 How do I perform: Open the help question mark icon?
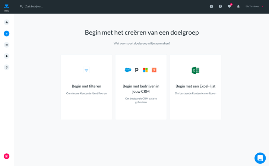pyautogui.click(x=220, y=6)
